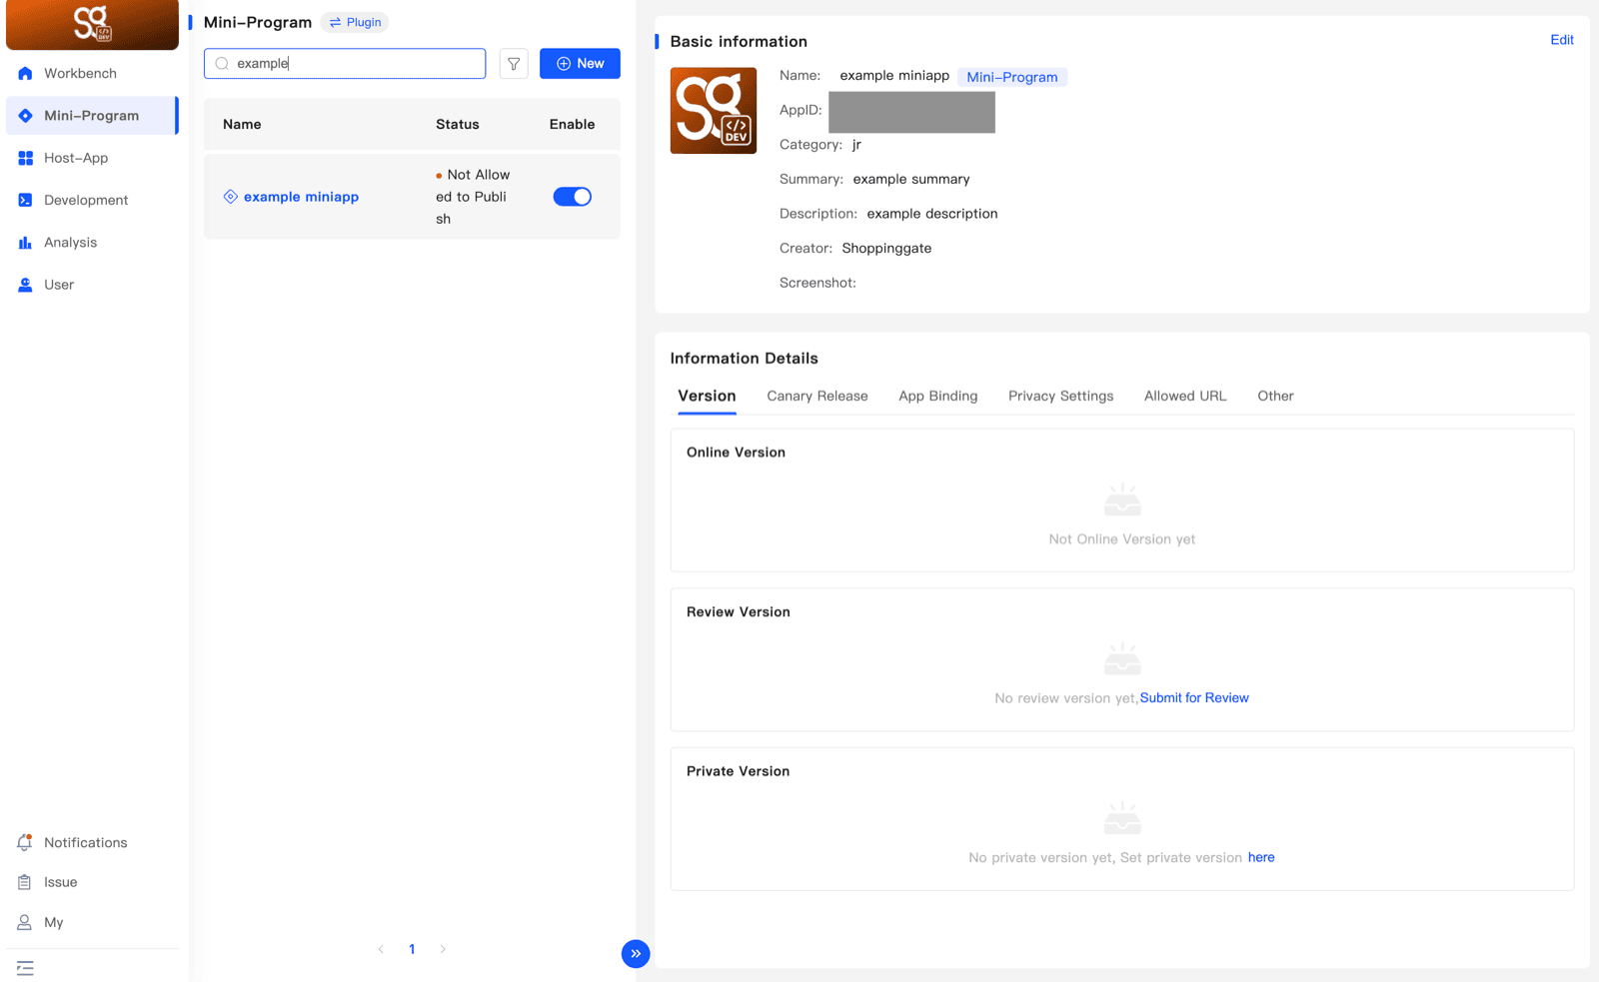Image resolution: width=1599 pixels, height=982 pixels.
Task: Open the Analysis section
Action: [x=70, y=243]
